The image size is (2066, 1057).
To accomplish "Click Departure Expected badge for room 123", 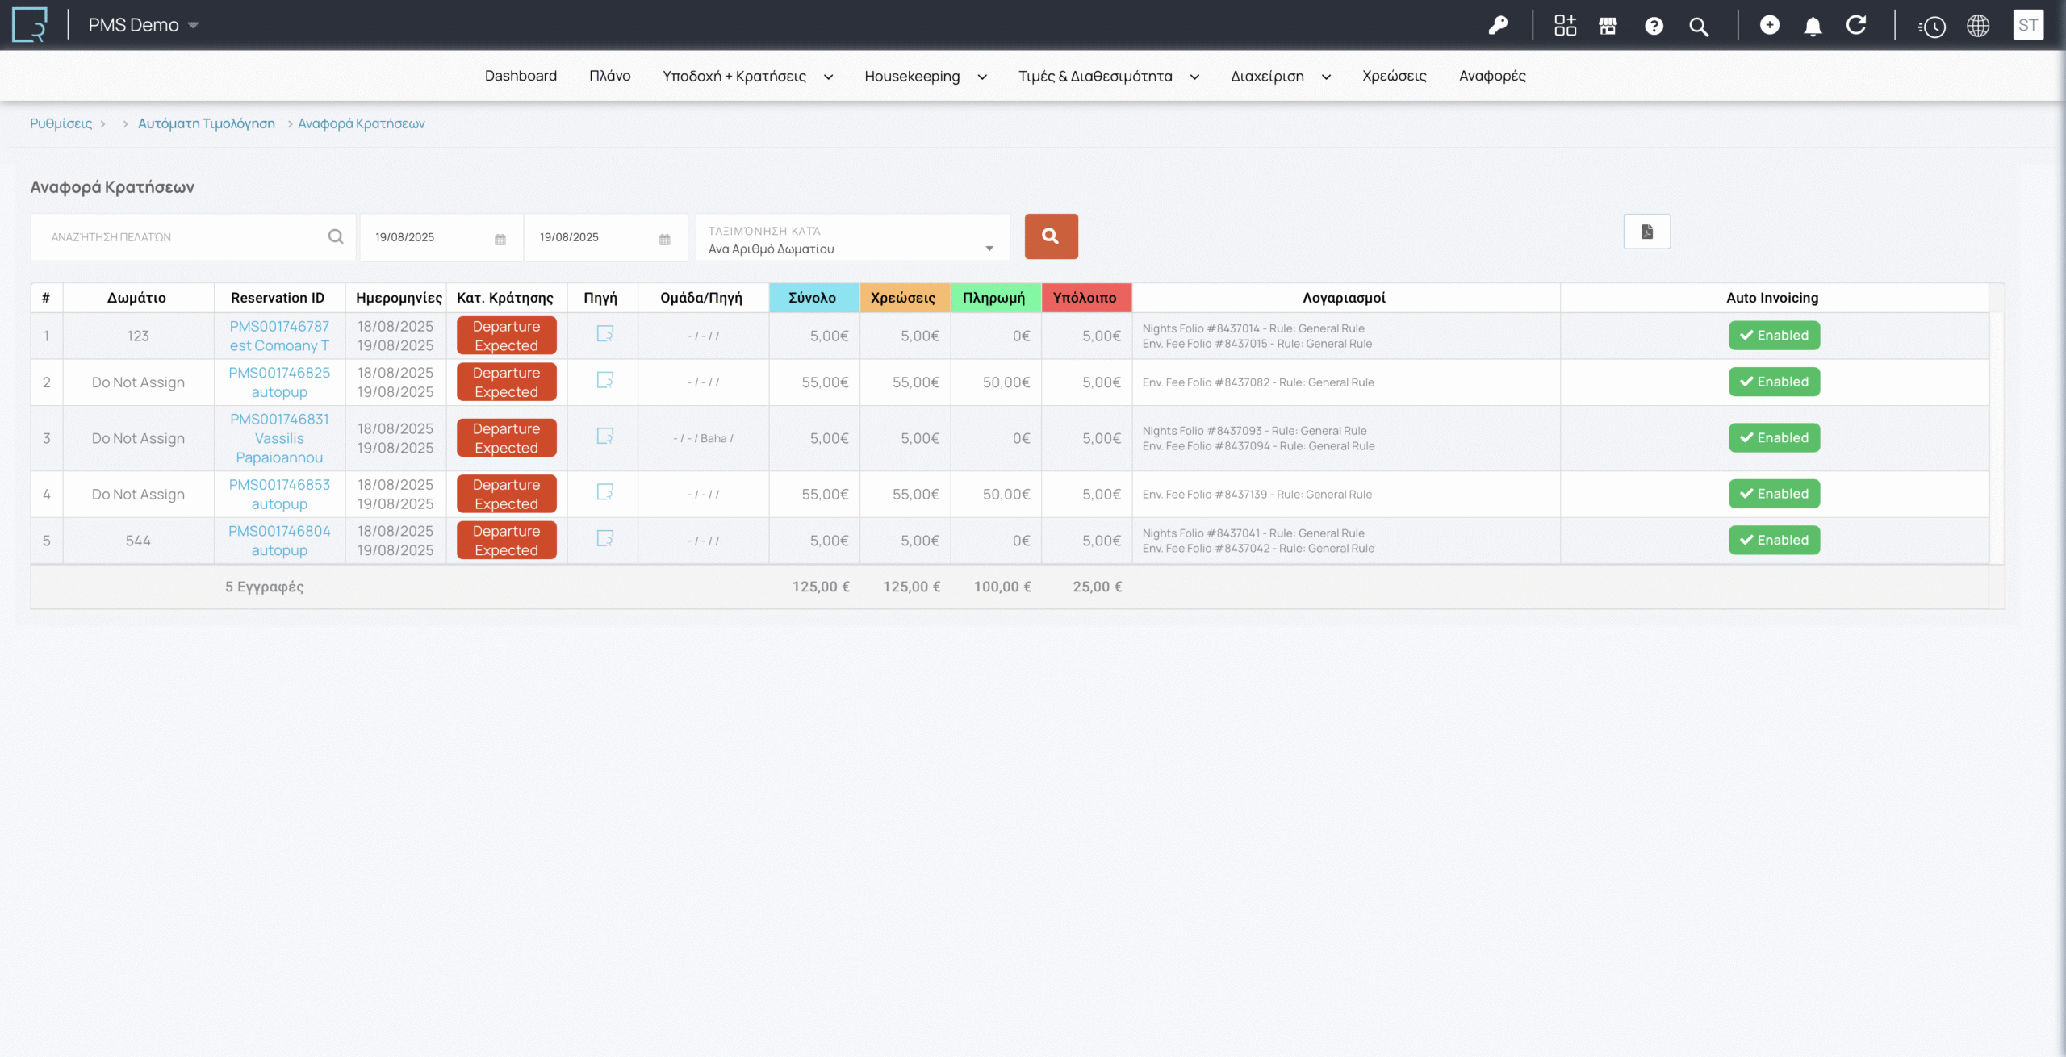I will 506,336.
